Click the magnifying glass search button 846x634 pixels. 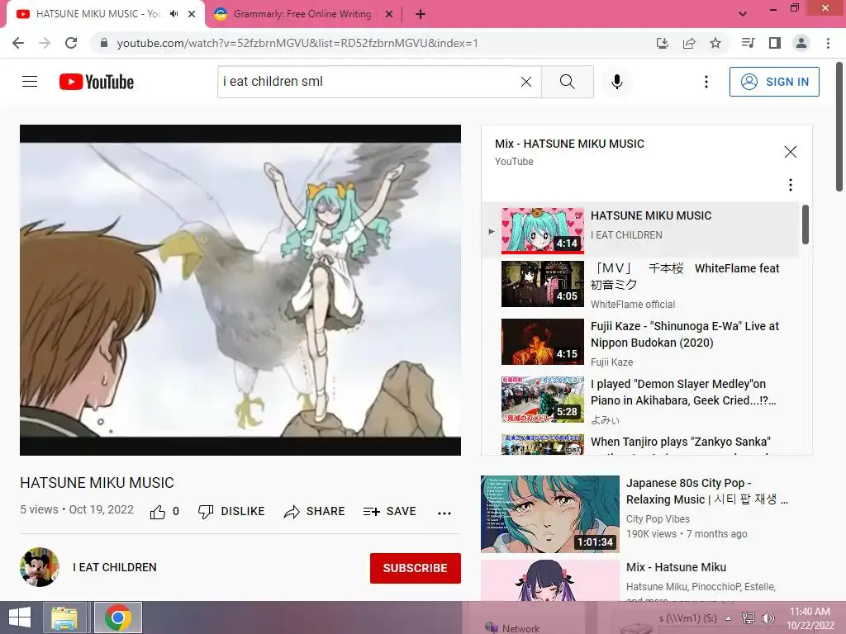click(568, 82)
